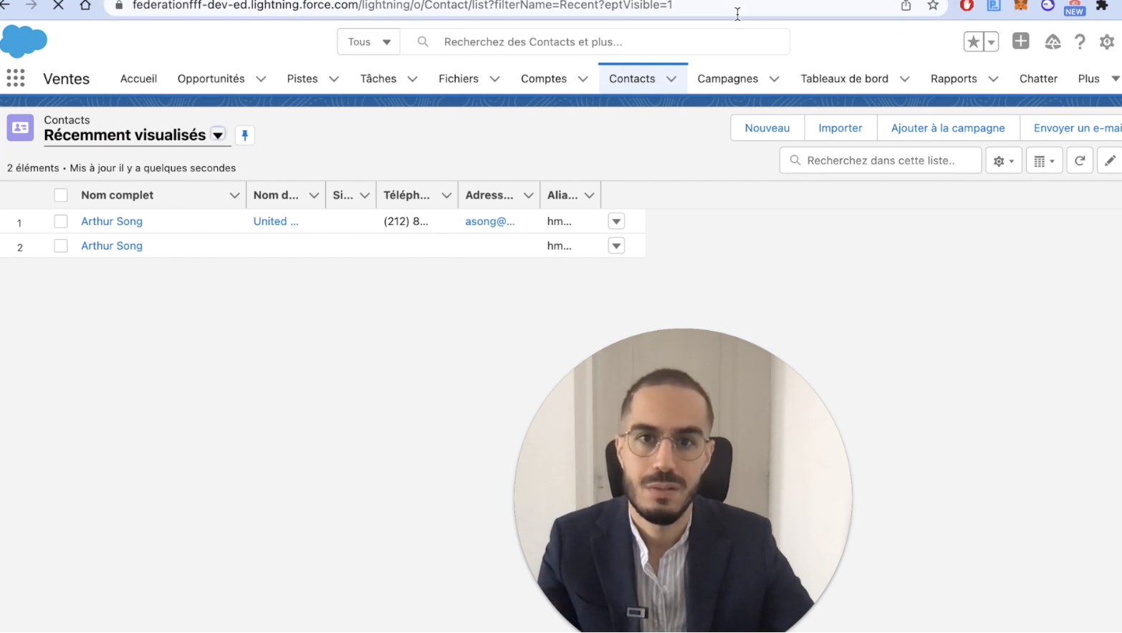Click the inline edit pencil icon
Screen dimensions: 1122x633
point(1110,161)
